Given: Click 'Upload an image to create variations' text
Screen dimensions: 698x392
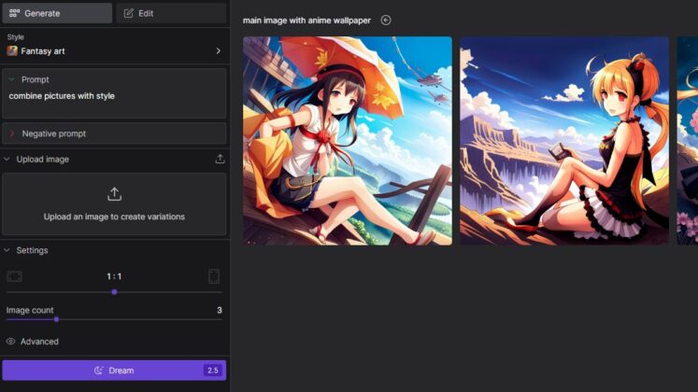Looking at the screenshot, I should point(114,217).
